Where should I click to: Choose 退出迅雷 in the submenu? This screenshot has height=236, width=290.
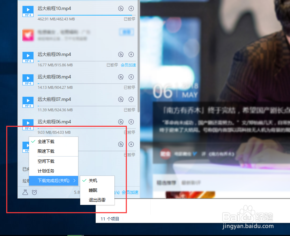pos(97,200)
